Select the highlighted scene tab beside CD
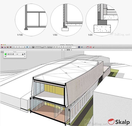The width and height of the screenshot is (132, 126). [x=68, y=50]
